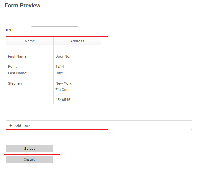Select the 4546546 zip code cell
The image size is (201, 171).
(77, 100)
